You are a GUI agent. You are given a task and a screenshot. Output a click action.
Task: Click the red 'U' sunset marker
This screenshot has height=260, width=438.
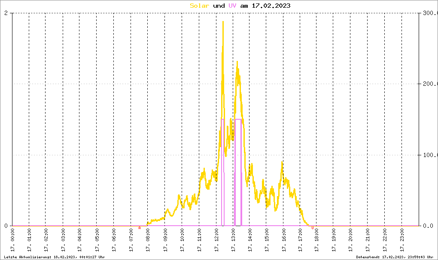click(313, 228)
